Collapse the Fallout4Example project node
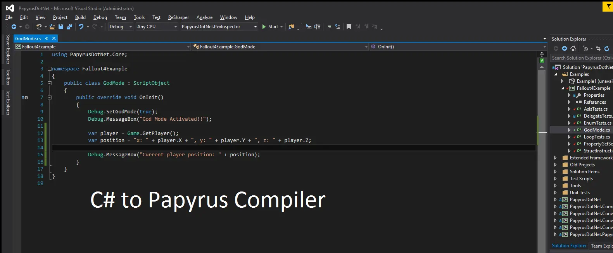Image resolution: width=613 pixels, height=253 pixels. [x=563, y=88]
